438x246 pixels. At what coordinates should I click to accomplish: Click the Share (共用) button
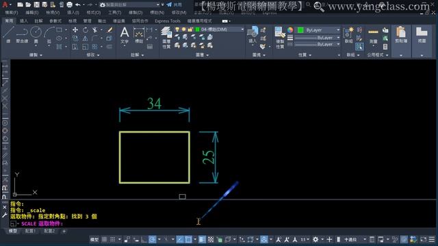(x=175, y=5)
